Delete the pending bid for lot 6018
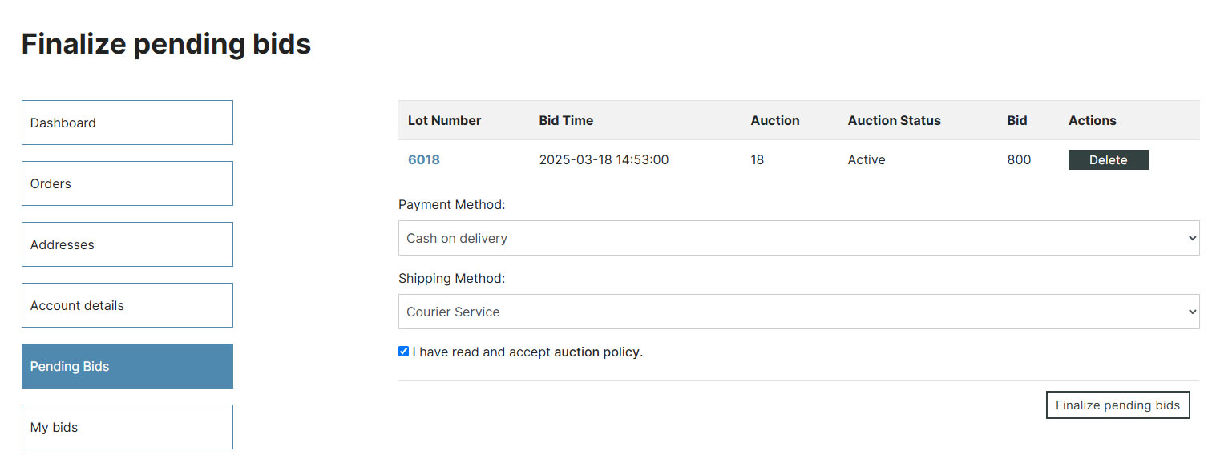Image resolution: width=1208 pixels, height=459 pixels. click(1109, 160)
